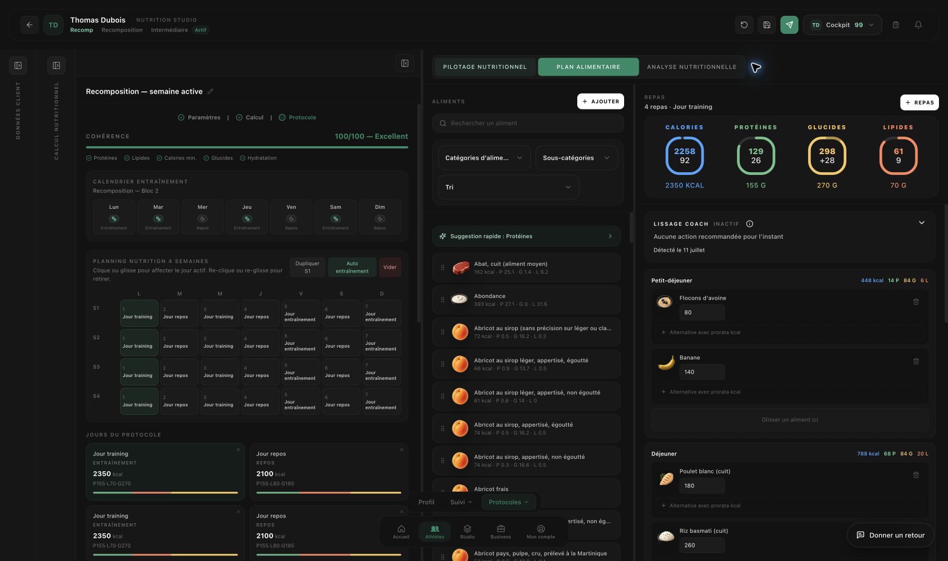948x561 pixels.
Task: Toggle Dimanche repos day in calendar
Action: (380, 217)
